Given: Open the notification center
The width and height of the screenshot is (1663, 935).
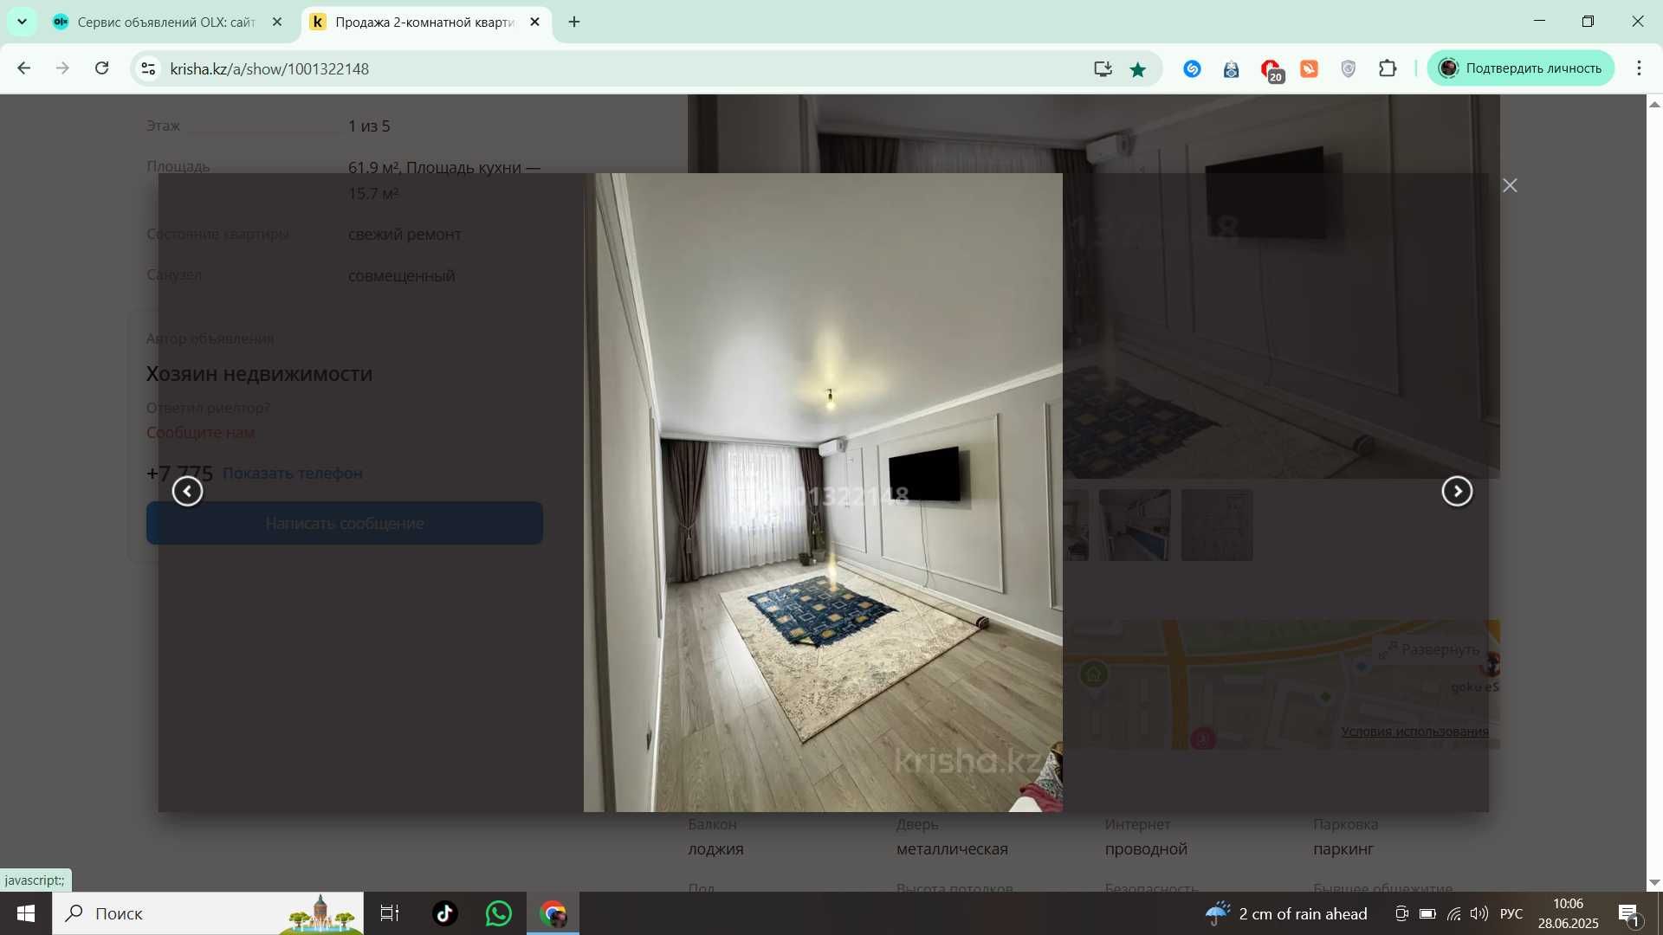Looking at the screenshot, I should (x=1629, y=914).
